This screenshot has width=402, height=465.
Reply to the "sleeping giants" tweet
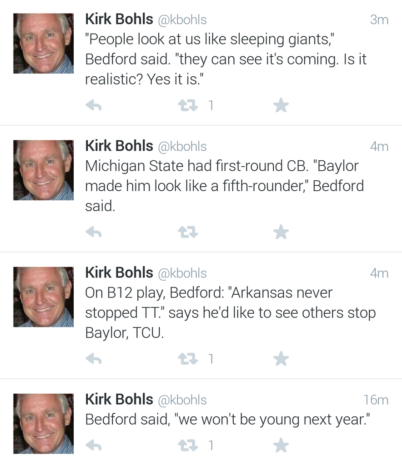[x=93, y=106]
